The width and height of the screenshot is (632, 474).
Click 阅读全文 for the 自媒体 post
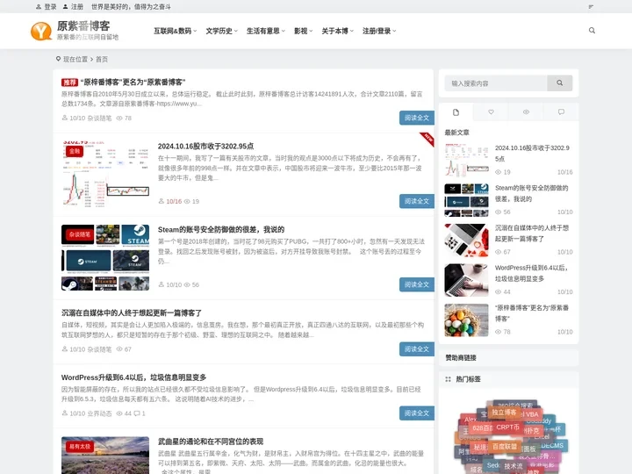(x=417, y=349)
